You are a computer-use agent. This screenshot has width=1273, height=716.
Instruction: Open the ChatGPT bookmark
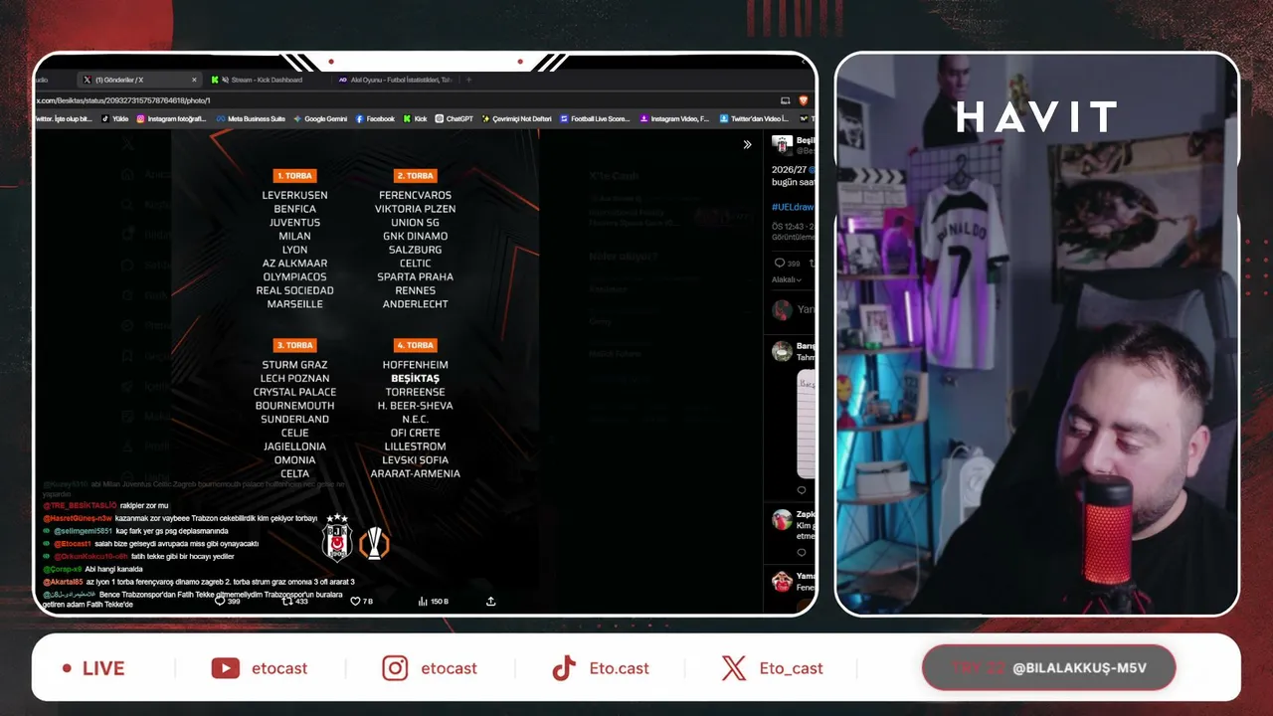(455, 118)
